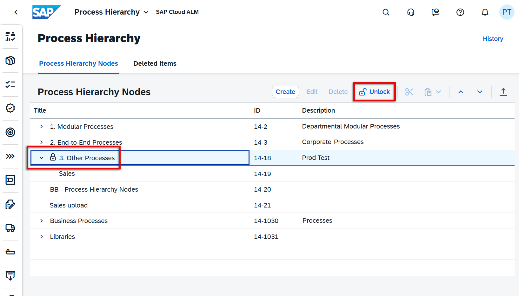Expand the Business Processes node

point(42,221)
